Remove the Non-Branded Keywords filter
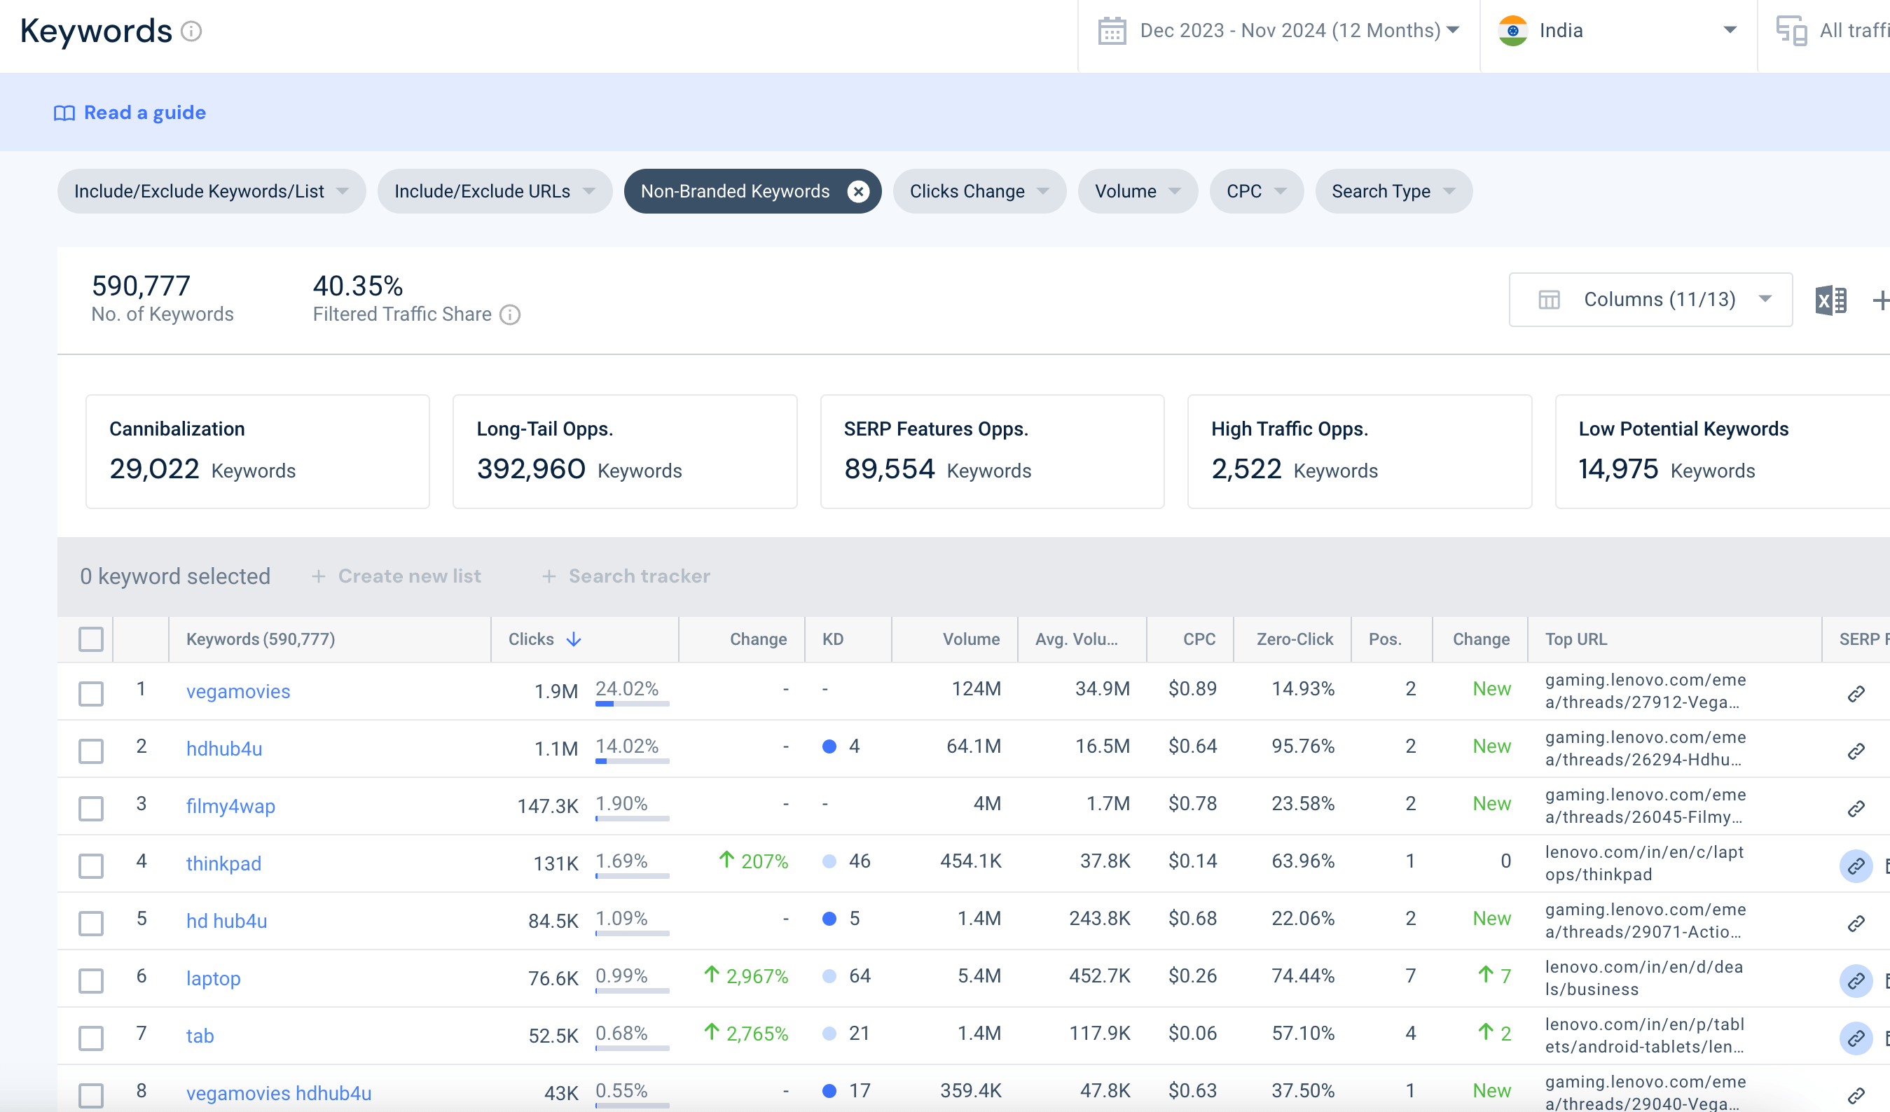The width and height of the screenshot is (1890, 1112). pyautogui.click(x=860, y=191)
